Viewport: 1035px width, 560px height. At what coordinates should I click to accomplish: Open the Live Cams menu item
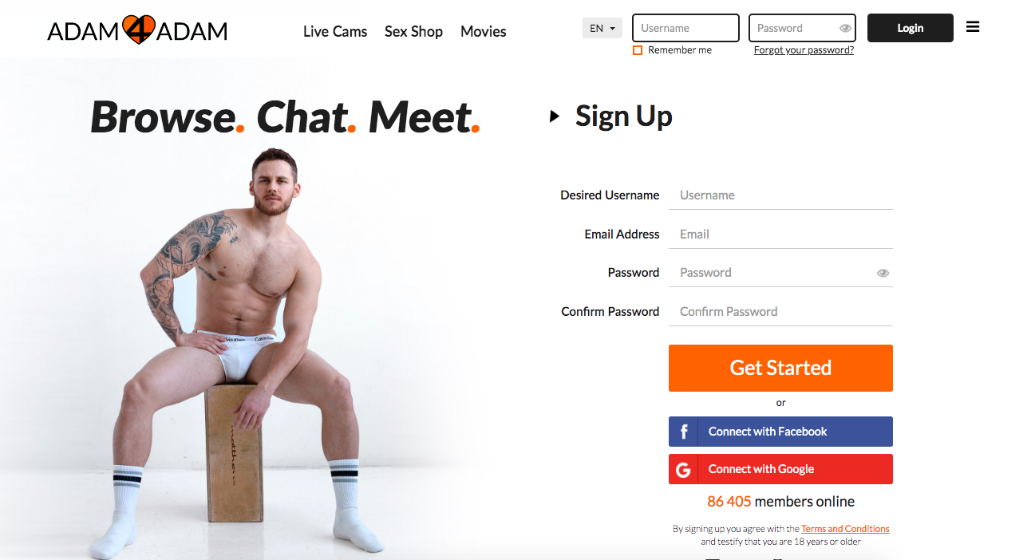click(335, 32)
